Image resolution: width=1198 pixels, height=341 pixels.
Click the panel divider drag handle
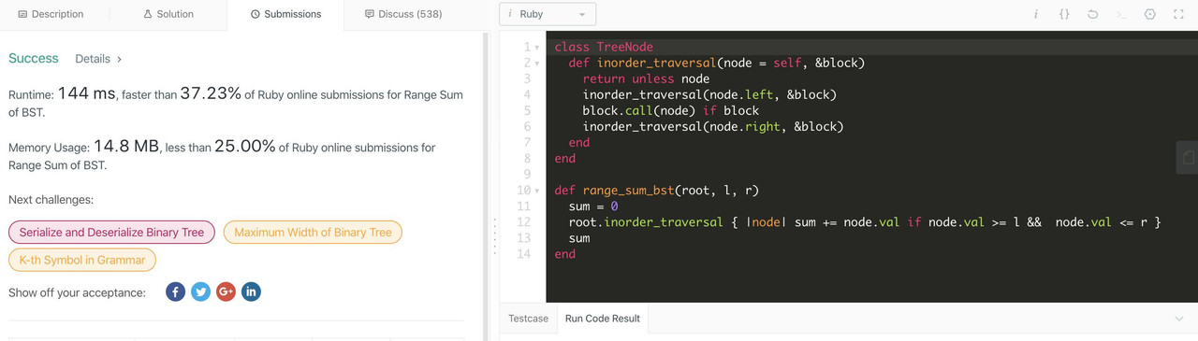click(494, 236)
